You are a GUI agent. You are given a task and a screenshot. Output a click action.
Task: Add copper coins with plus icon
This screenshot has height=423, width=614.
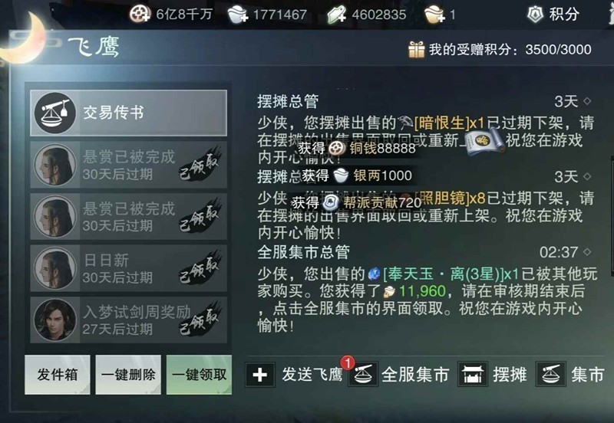(x=140, y=15)
